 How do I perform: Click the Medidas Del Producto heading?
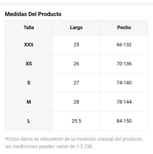[33, 14]
